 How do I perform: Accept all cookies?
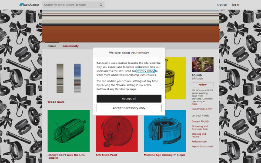[129, 99]
